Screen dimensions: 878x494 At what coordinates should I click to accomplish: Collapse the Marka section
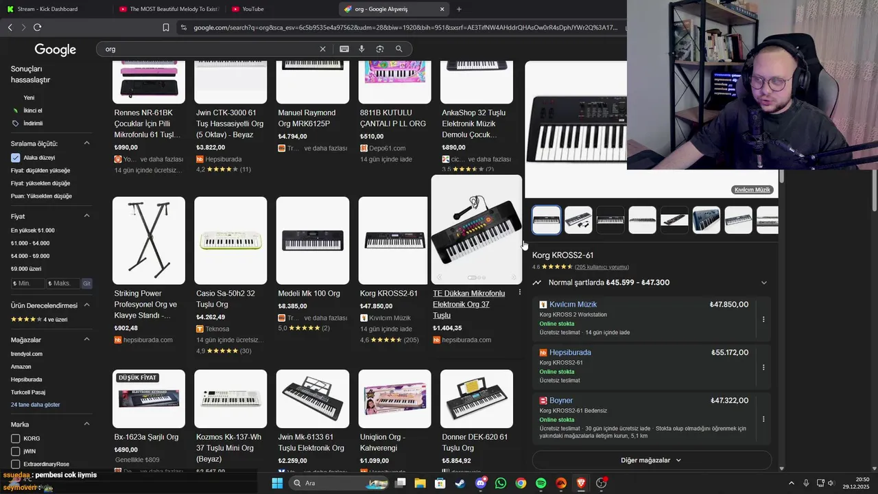click(x=86, y=424)
